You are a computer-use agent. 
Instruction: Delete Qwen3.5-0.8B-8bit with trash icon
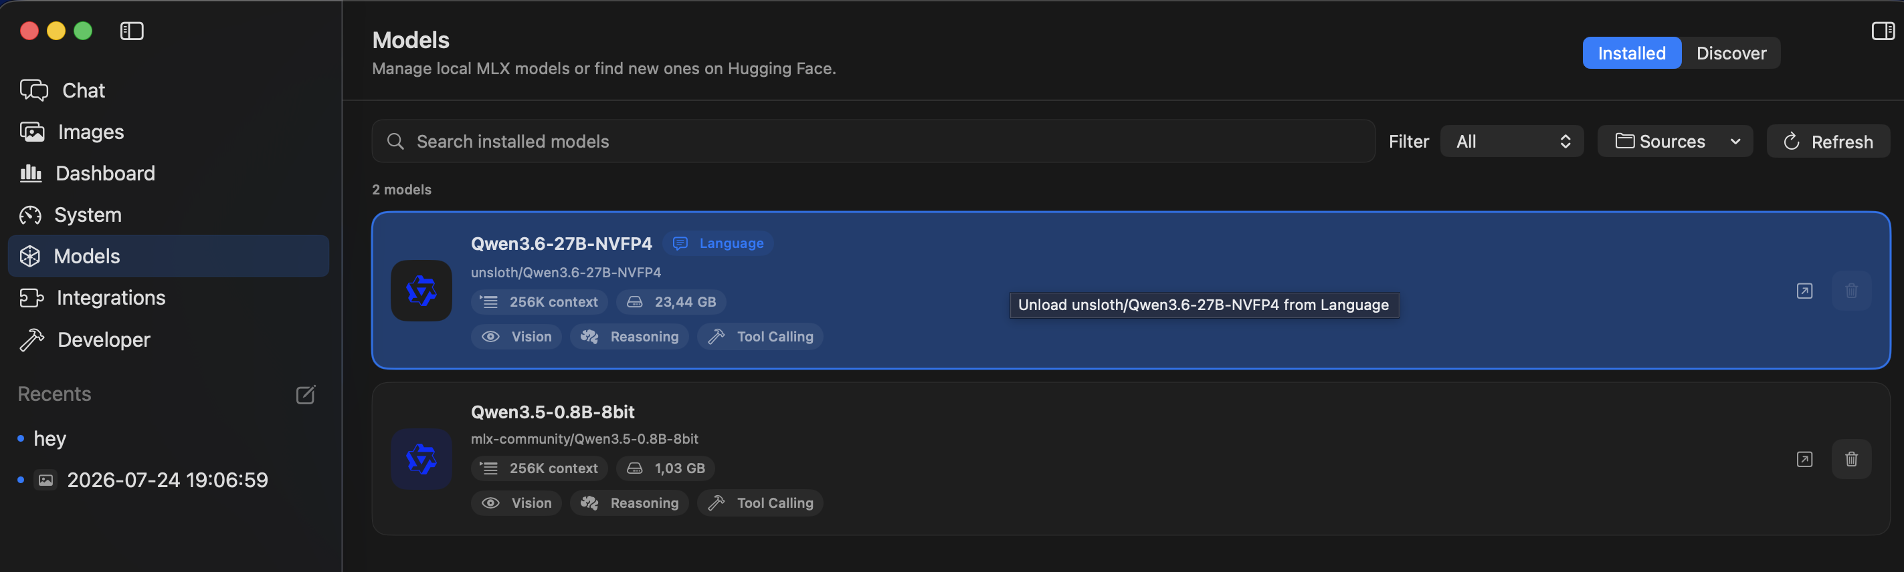point(1850,459)
